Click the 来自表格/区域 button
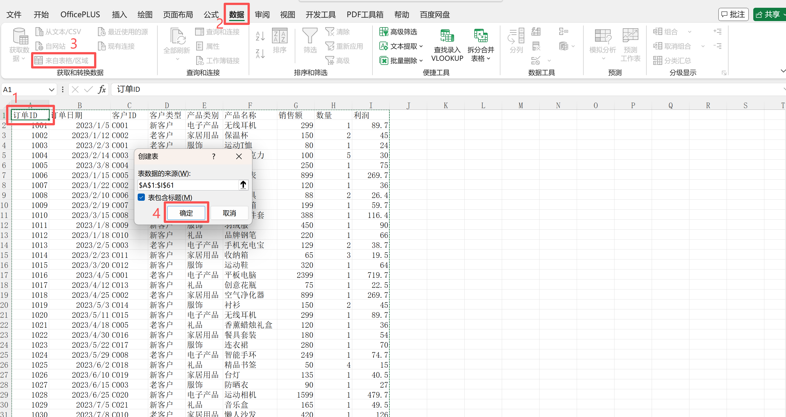 [64, 60]
